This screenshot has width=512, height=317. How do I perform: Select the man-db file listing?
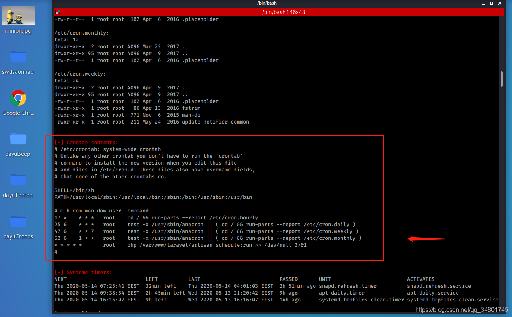[x=127, y=115]
